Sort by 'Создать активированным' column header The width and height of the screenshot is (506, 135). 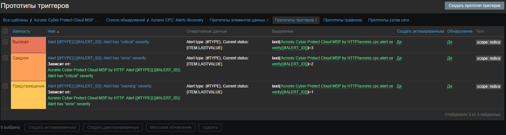(420, 31)
